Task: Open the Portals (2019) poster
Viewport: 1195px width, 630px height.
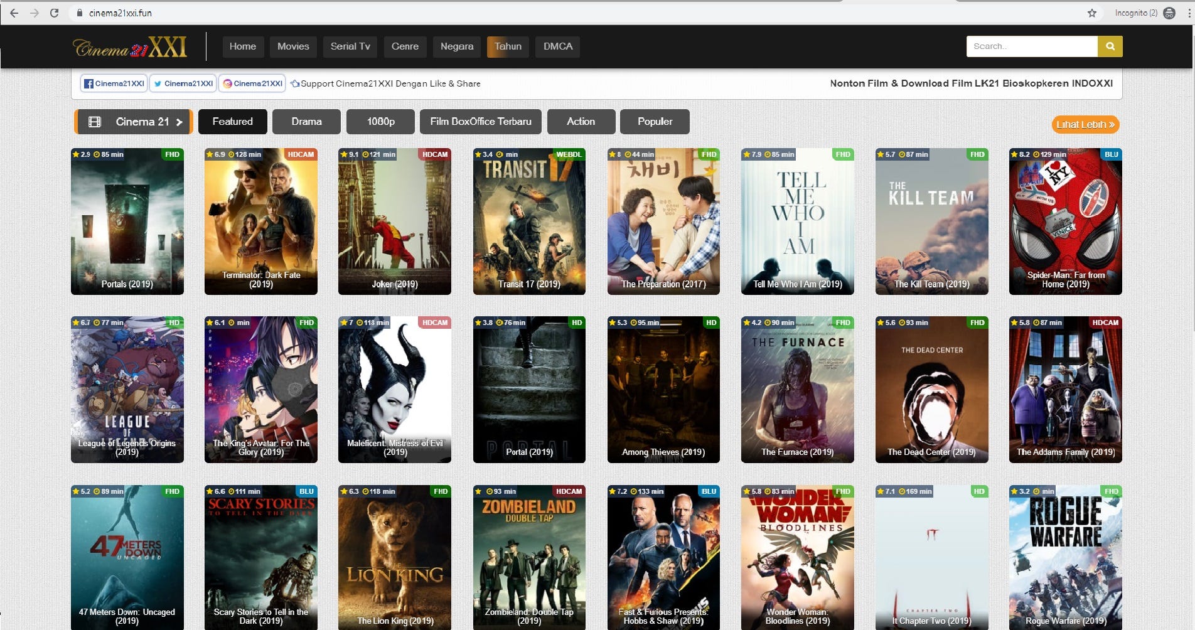Action: [127, 222]
